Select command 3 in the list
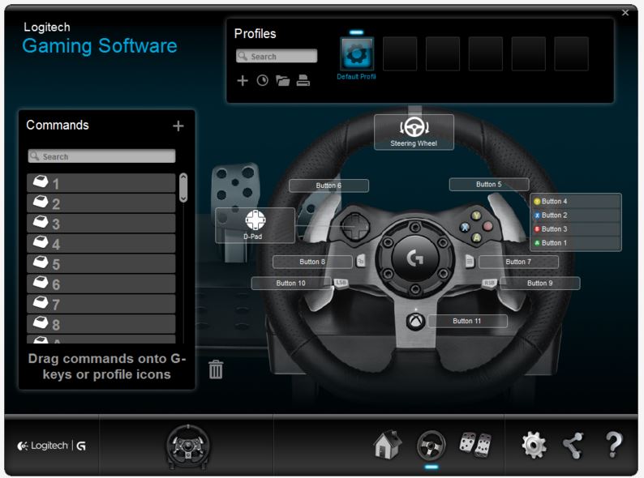This screenshot has height=478, width=644. (x=101, y=224)
